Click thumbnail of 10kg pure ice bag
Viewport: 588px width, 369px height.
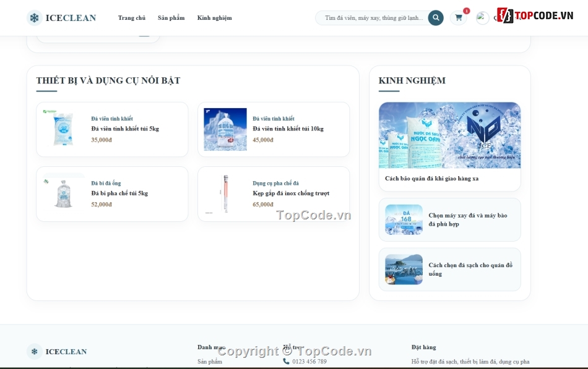pyautogui.click(x=225, y=129)
